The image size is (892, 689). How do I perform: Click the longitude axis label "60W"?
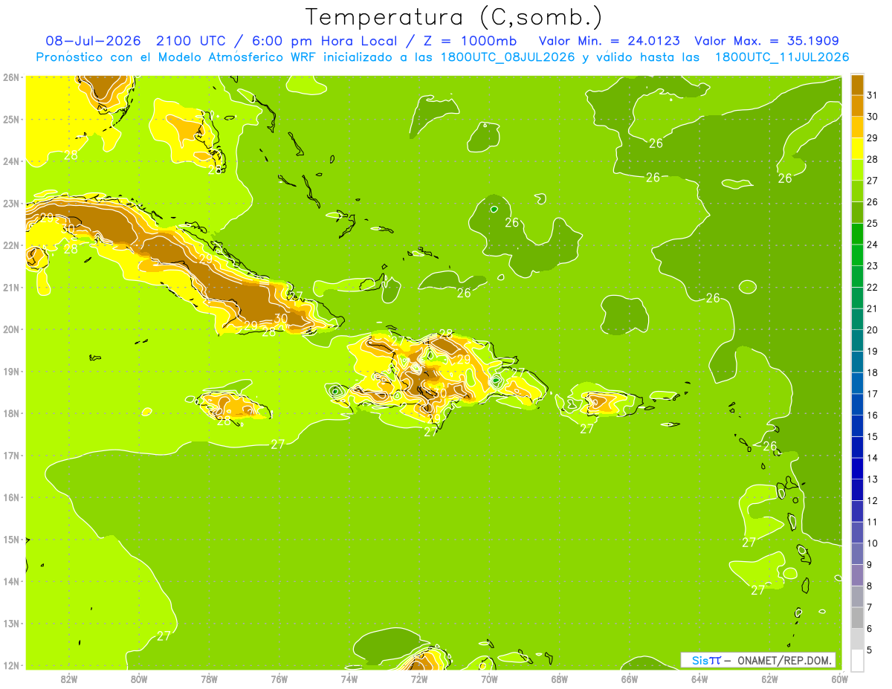[839, 678]
